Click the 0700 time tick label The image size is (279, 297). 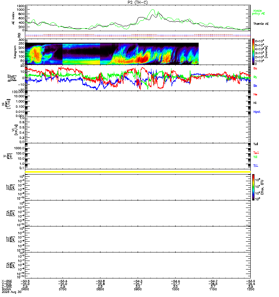62,289
